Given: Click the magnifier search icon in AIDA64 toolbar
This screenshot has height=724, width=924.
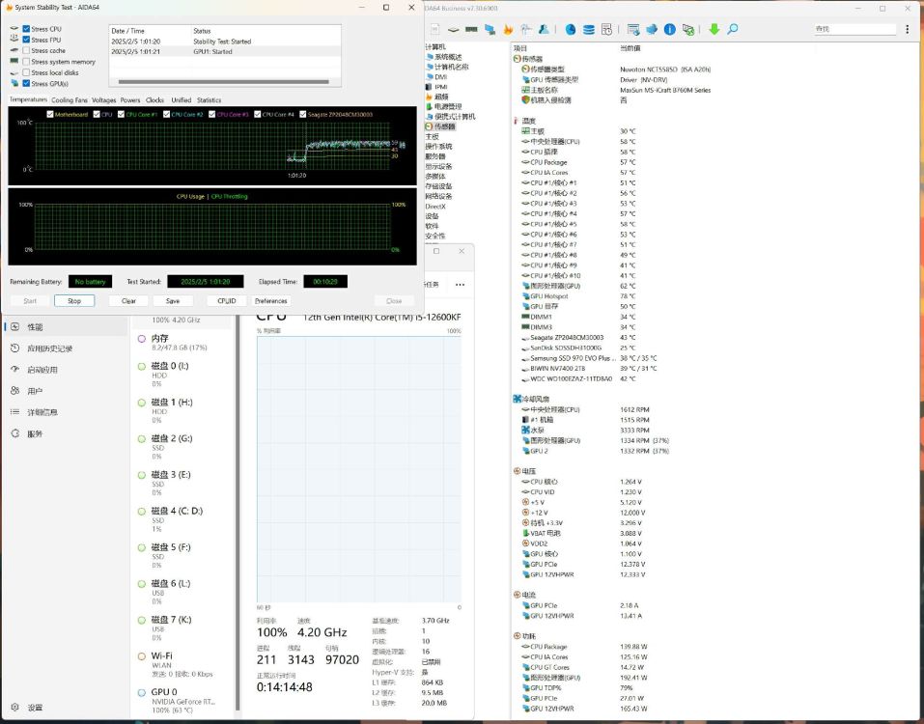Looking at the screenshot, I should (x=733, y=29).
